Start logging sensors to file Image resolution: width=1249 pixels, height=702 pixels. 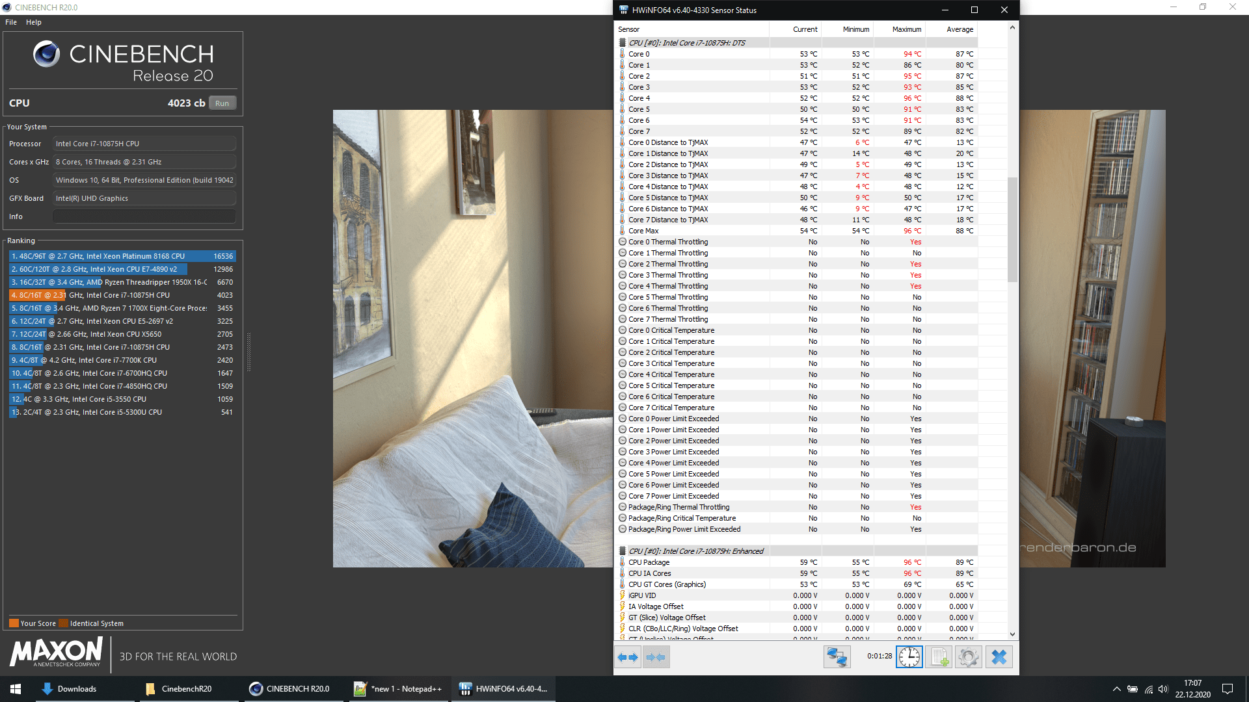point(939,657)
